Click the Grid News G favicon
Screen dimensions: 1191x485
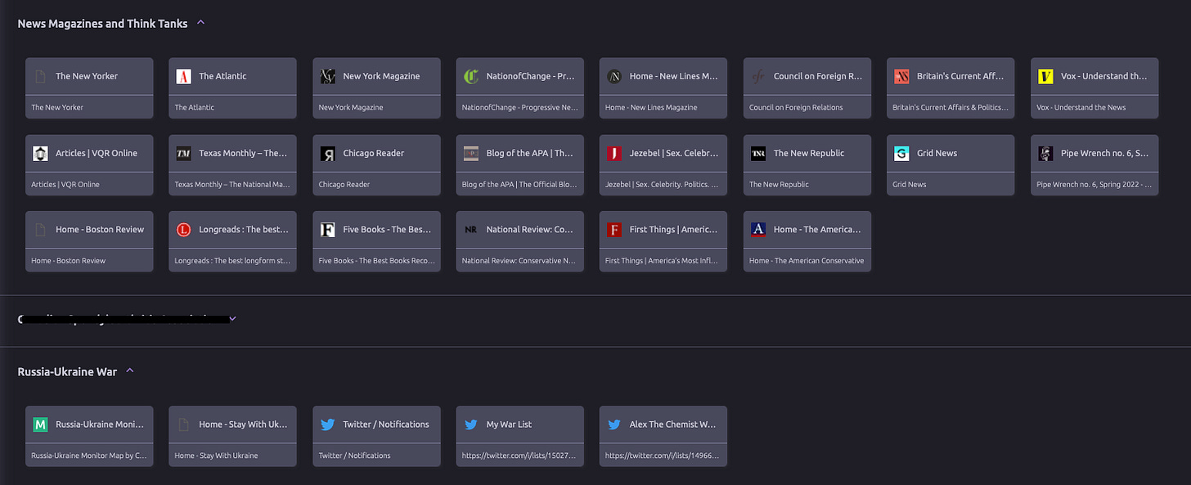tap(901, 154)
